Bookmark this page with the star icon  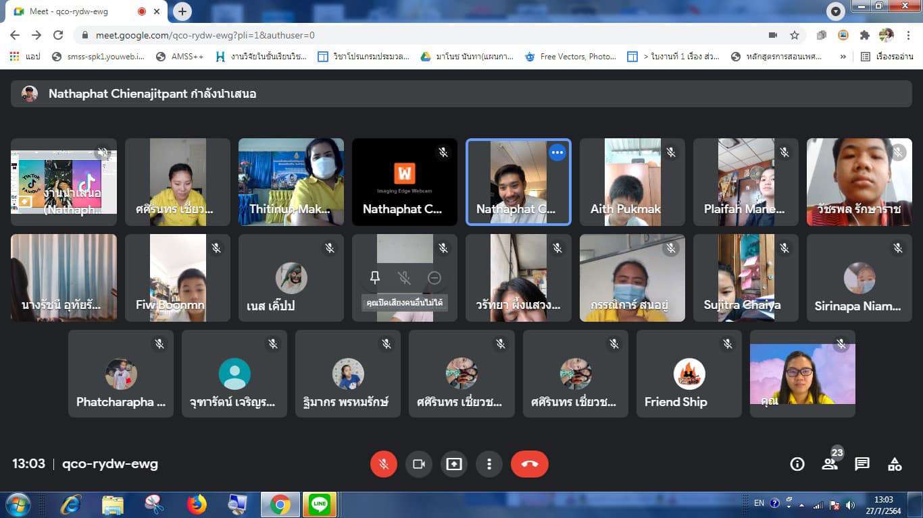(x=795, y=35)
